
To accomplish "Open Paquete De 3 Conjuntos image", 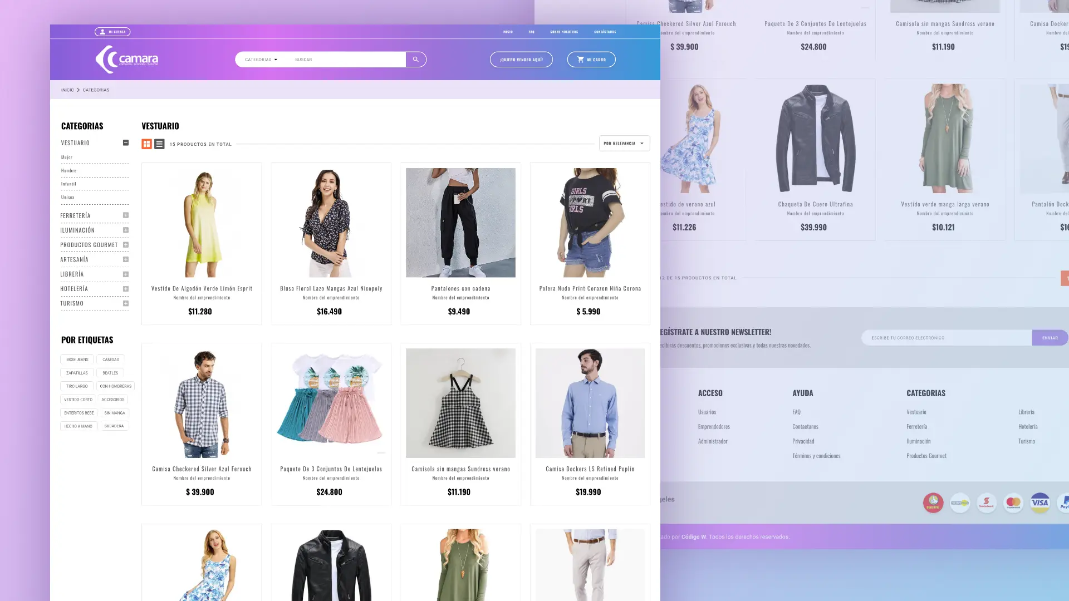I will (331, 403).
